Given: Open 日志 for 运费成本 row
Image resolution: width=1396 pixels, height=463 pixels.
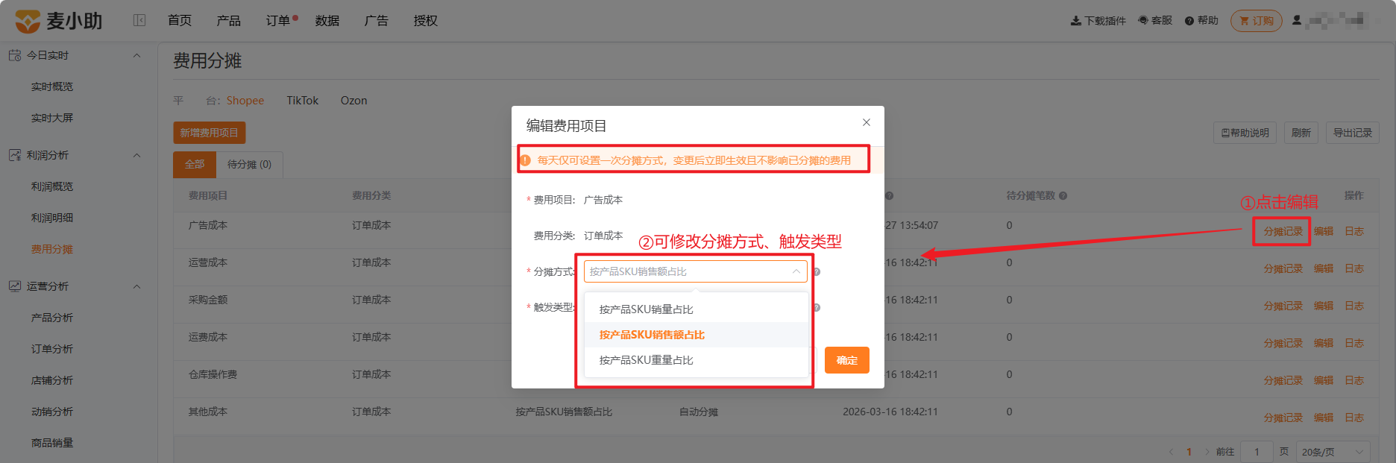Looking at the screenshot, I should pos(1354,344).
